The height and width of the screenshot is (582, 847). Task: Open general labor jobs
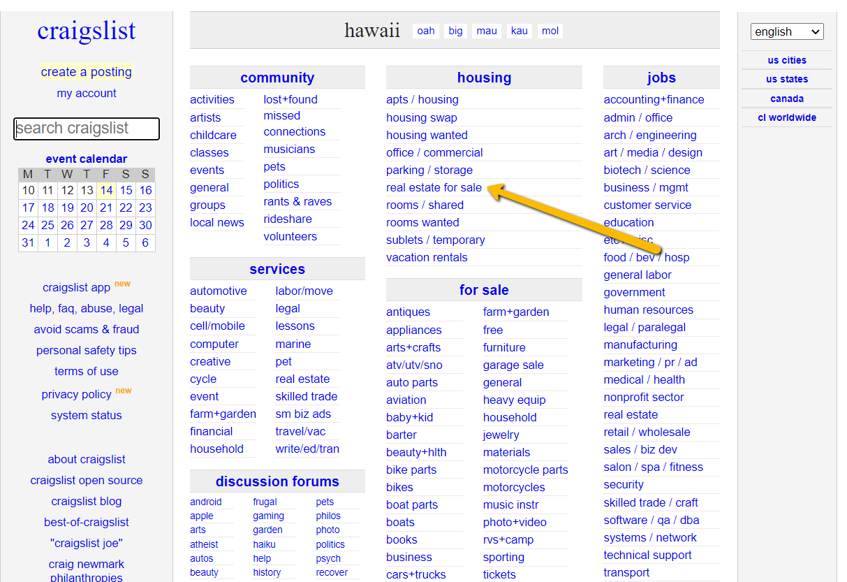point(638,275)
